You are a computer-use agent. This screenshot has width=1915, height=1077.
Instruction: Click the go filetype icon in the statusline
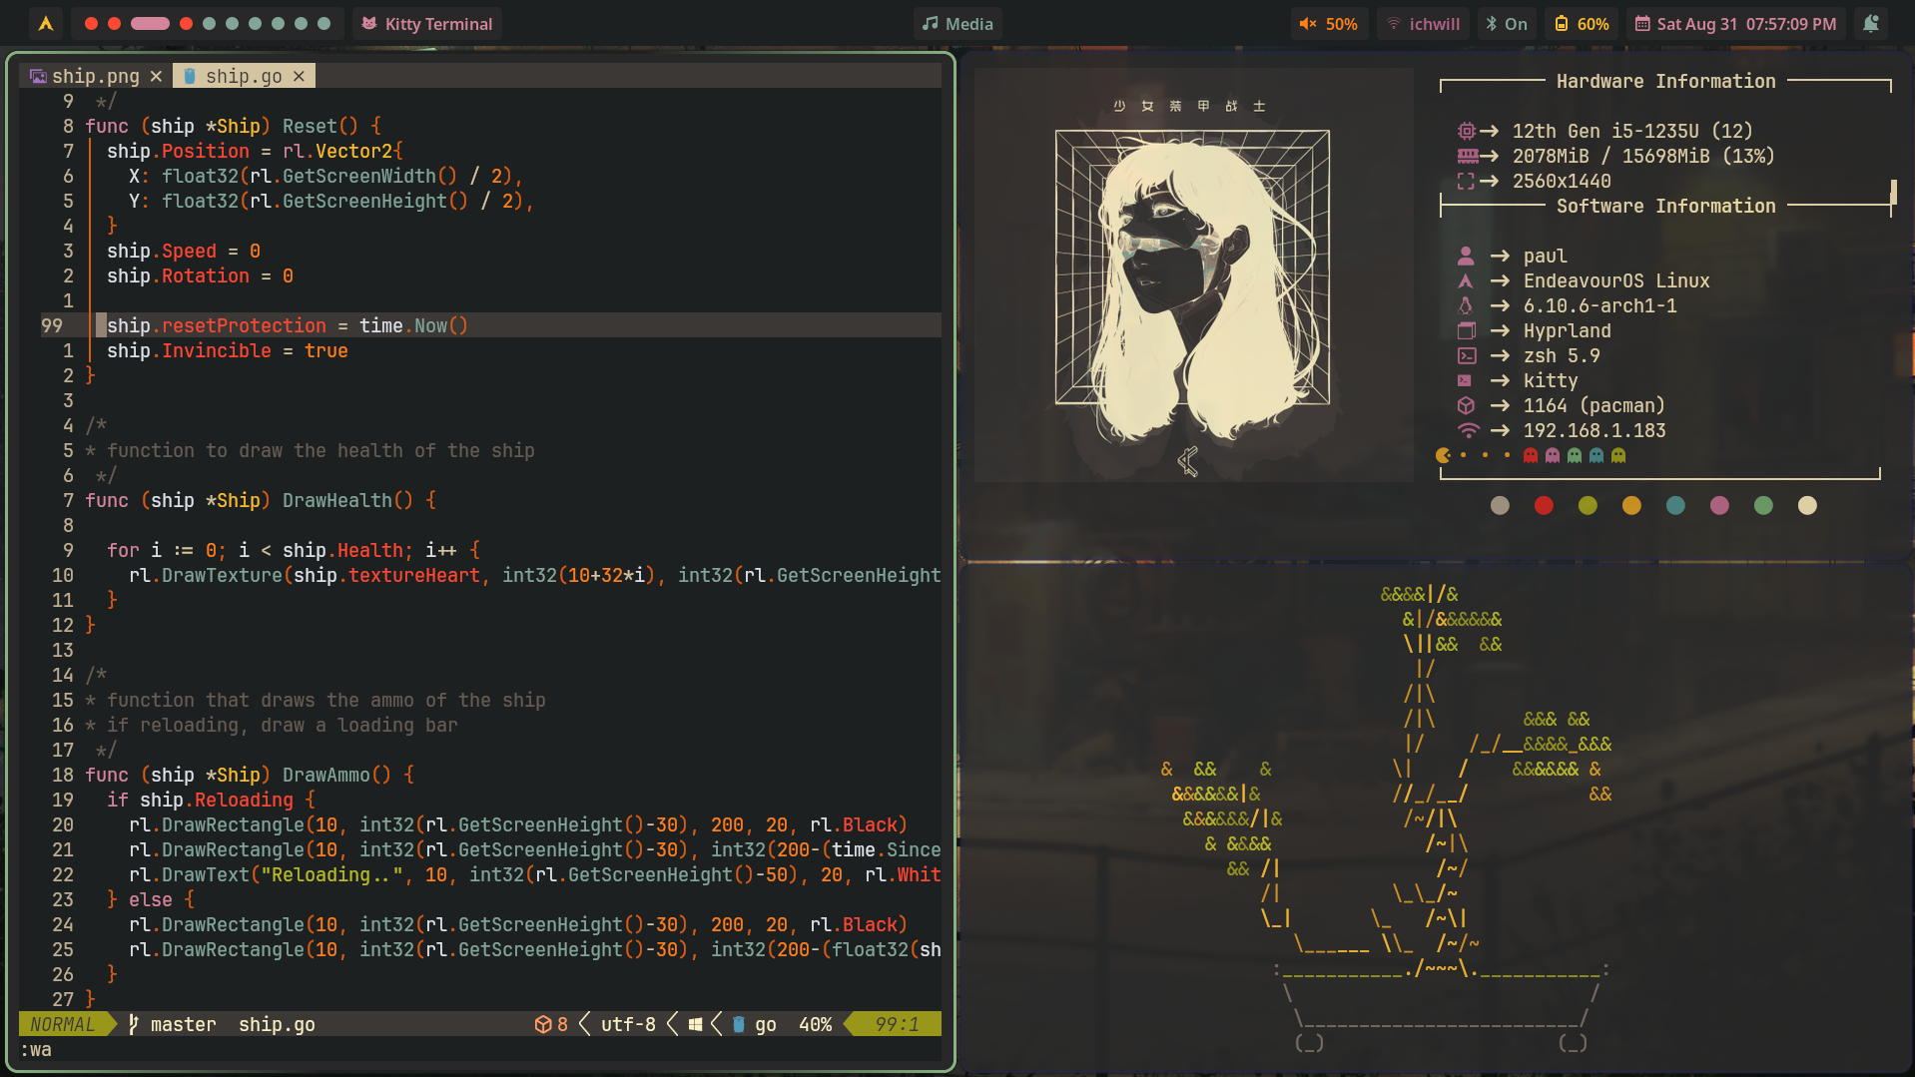[x=739, y=1024]
